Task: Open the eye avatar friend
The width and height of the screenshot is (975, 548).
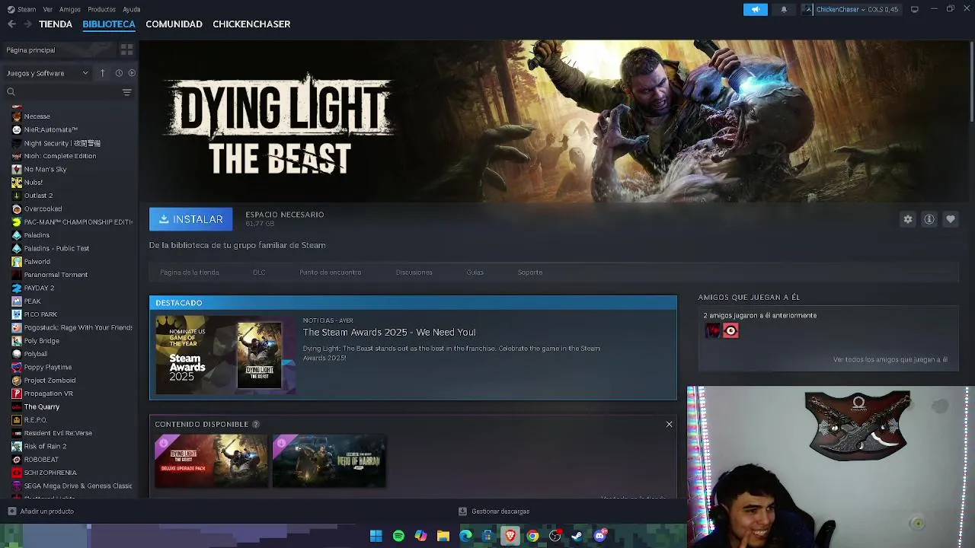Action: (730, 330)
